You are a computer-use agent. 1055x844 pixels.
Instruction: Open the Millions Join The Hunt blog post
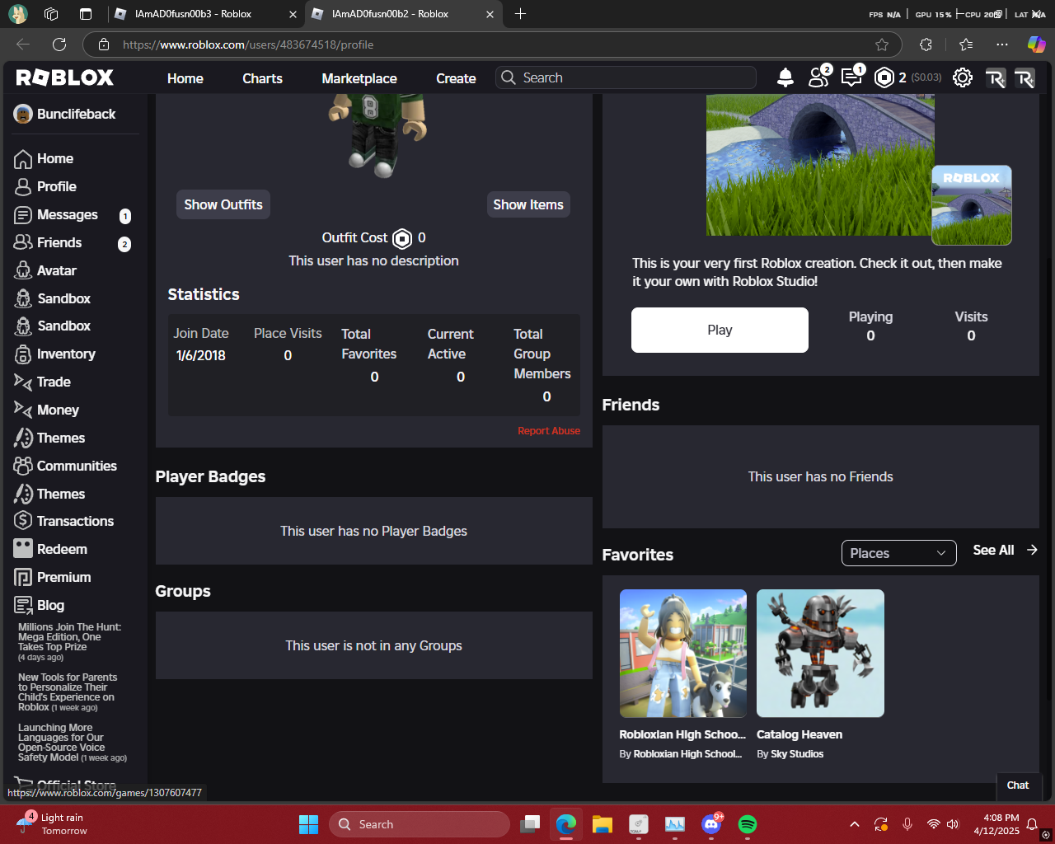[69, 642]
